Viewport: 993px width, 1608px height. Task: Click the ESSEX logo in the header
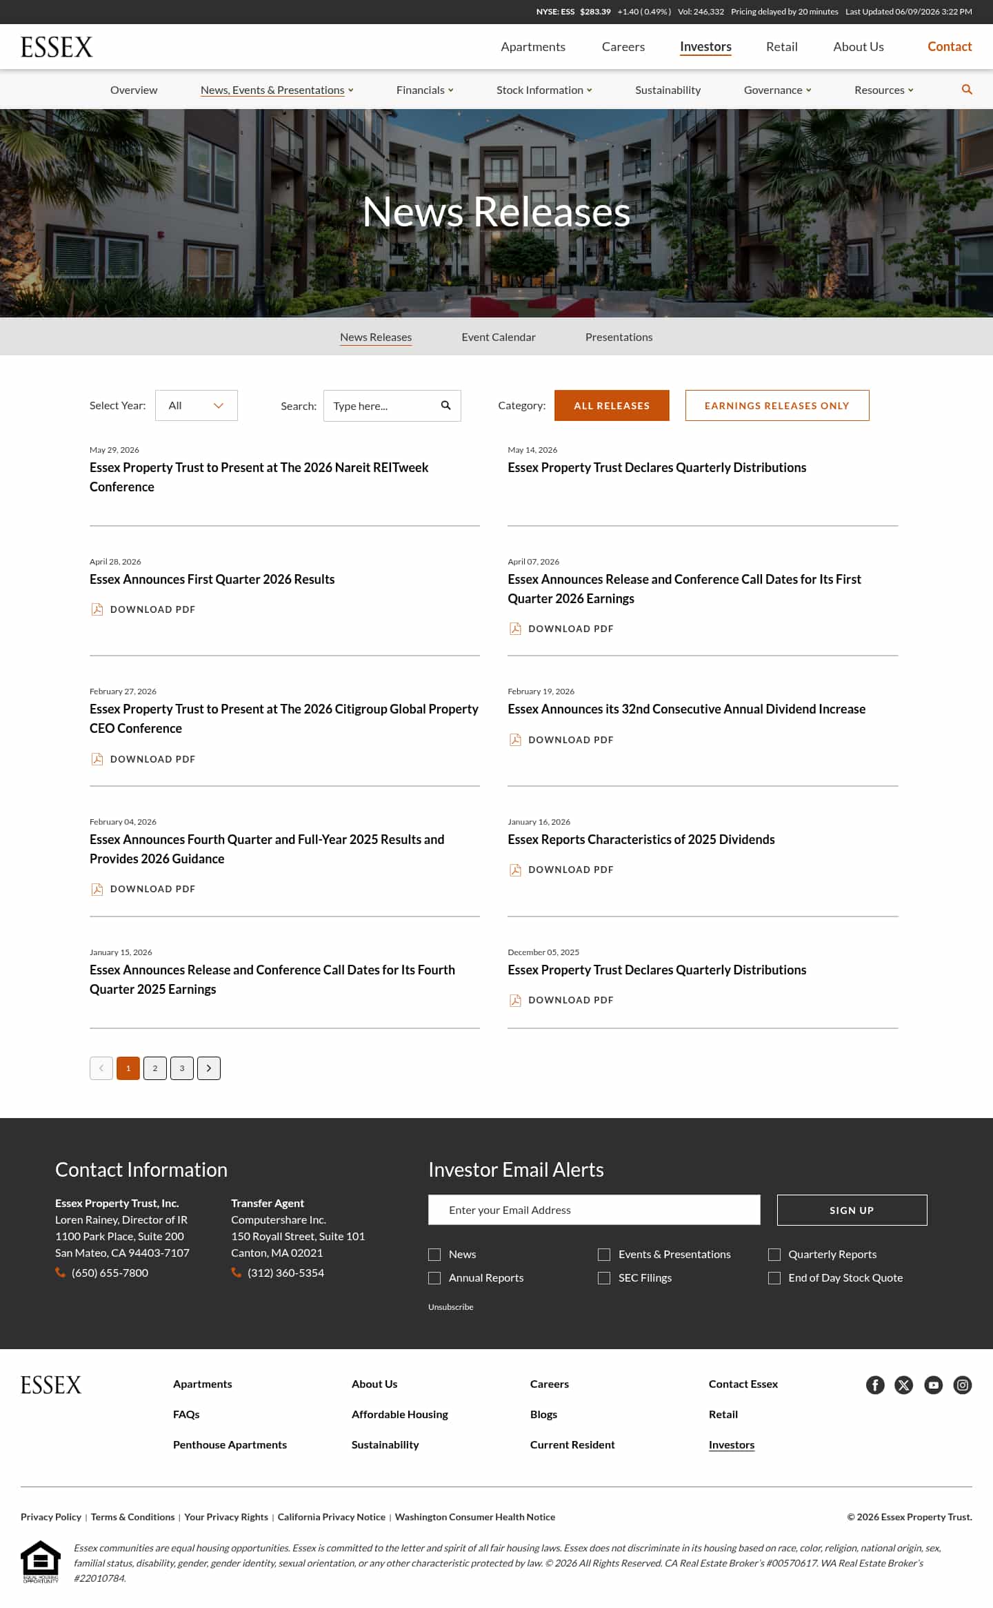[57, 47]
